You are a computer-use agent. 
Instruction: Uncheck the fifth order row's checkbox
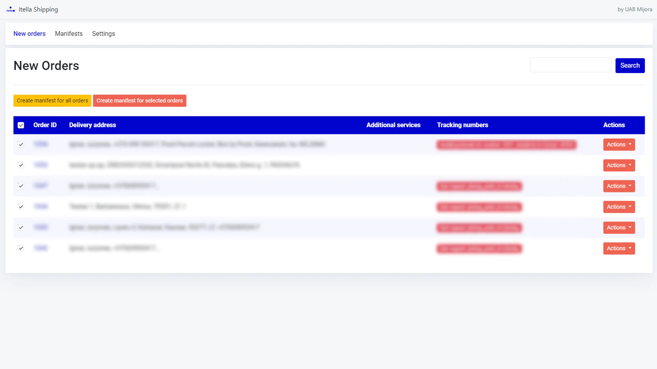(x=21, y=228)
